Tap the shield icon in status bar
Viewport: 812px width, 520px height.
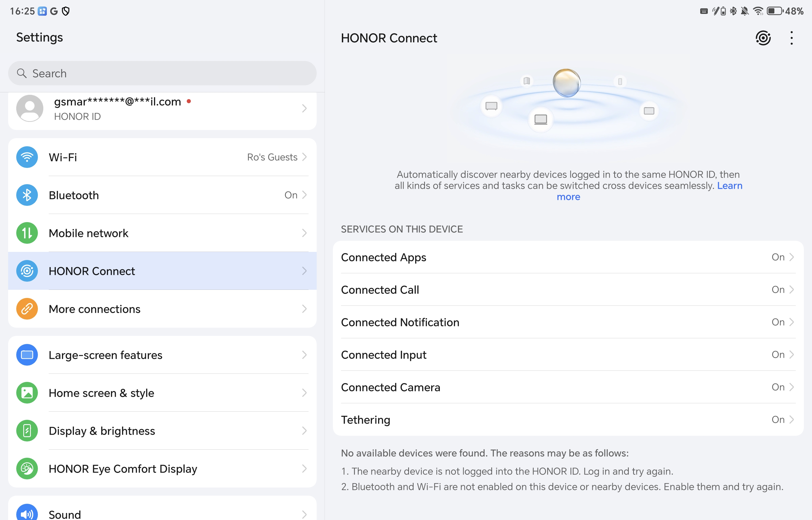(x=66, y=11)
